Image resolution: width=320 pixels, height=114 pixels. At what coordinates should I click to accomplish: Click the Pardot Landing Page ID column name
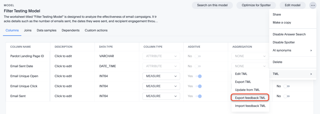click(27, 56)
